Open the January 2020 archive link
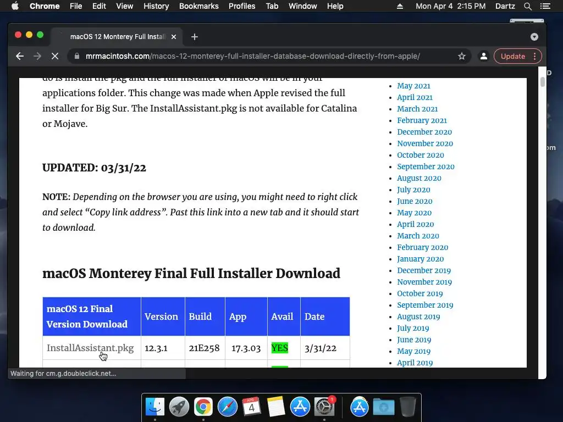The height and width of the screenshot is (422, 563). [x=420, y=259]
